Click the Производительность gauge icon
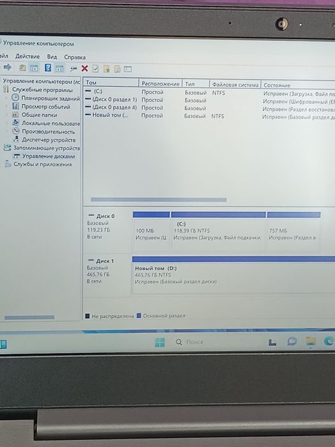The height and width of the screenshot is (447, 335). [16, 131]
